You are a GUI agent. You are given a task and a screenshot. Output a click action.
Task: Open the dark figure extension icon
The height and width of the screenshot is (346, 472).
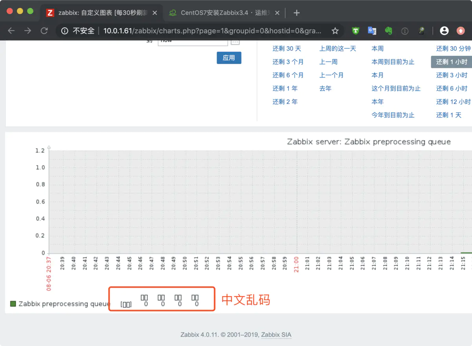(421, 31)
